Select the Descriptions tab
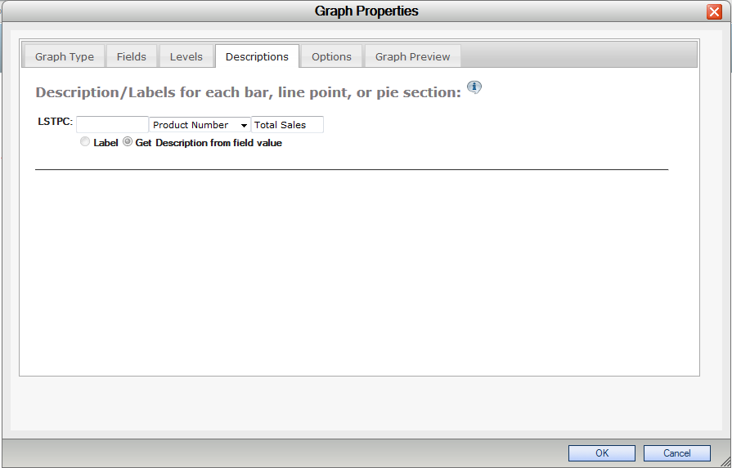Screen dimensions: 732x468 [x=257, y=56]
